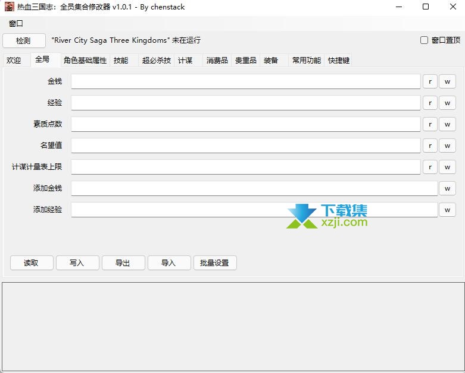Write 素质点数 with its w button

(x=448, y=124)
